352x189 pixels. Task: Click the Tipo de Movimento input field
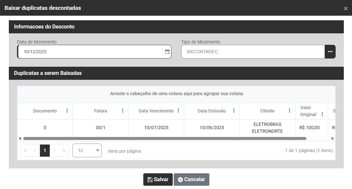(x=253, y=52)
